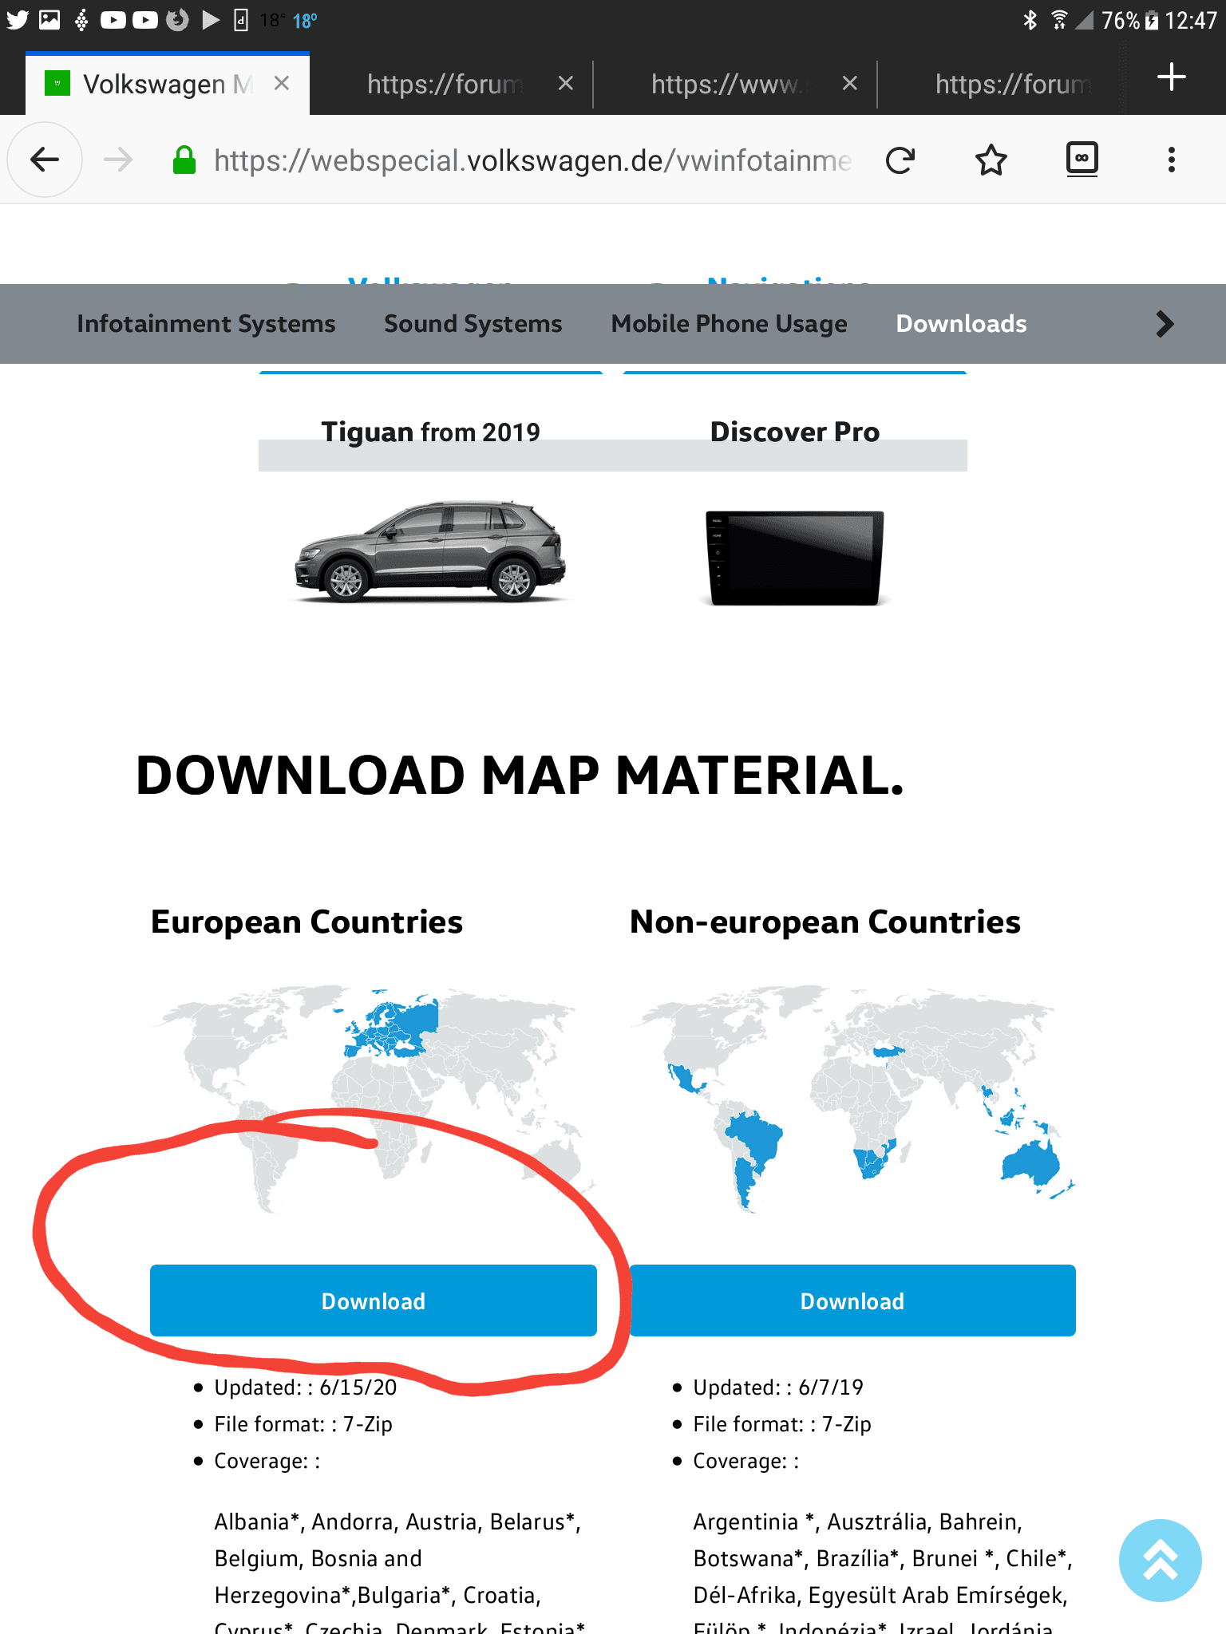This screenshot has width=1226, height=1634.
Task: Close the first https://forum tab
Action: coord(566,83)
